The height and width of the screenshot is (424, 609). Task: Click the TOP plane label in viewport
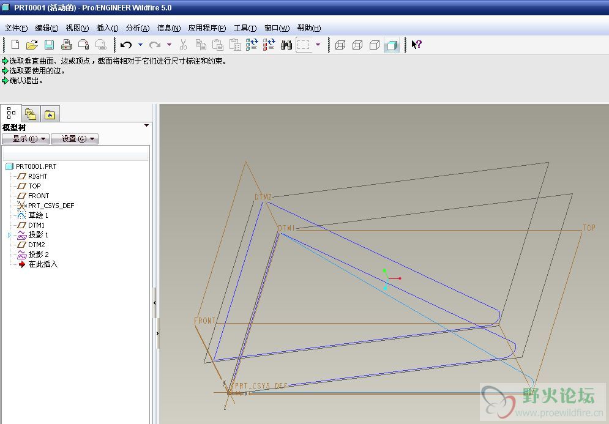(589, 228)
